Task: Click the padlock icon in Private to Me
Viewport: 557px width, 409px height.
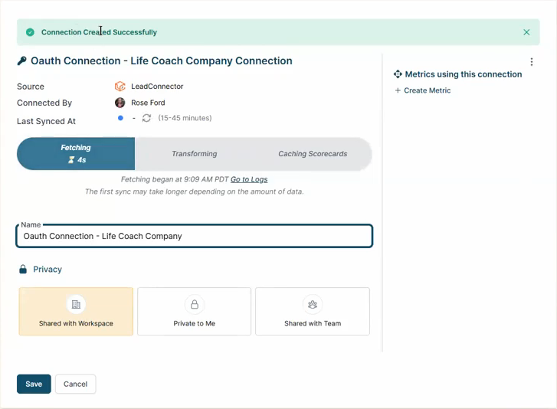Action: click(195, 304)
